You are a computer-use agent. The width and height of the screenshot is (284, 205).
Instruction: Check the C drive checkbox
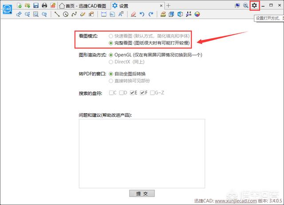(111, 93)
